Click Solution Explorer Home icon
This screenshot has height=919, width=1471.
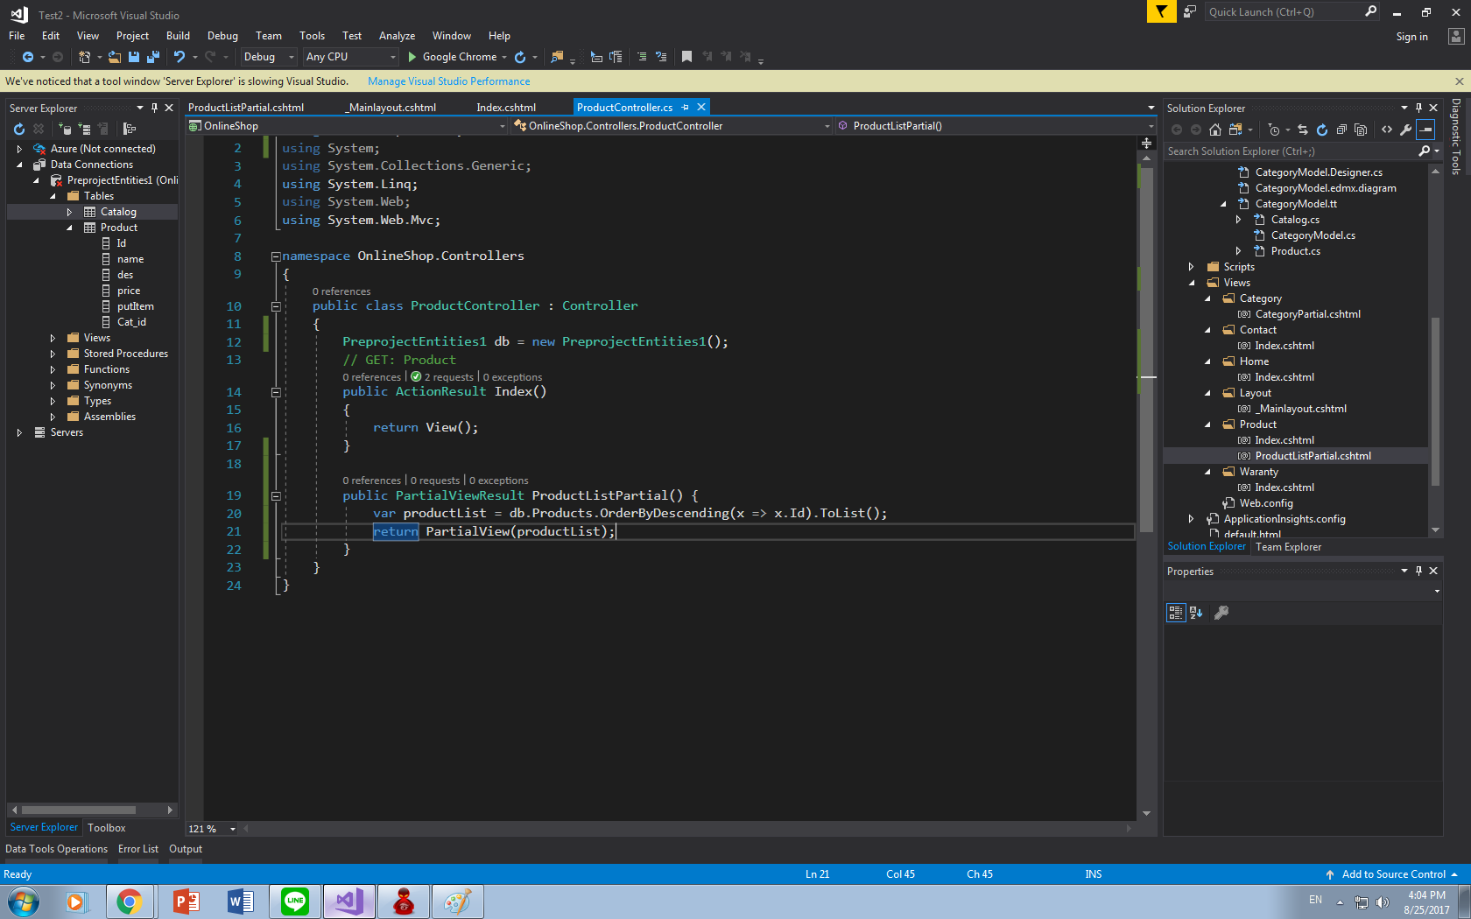[x=1215, y=130]
